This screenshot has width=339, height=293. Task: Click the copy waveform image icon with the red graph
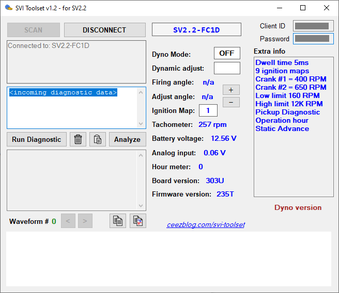click(137, 221)
